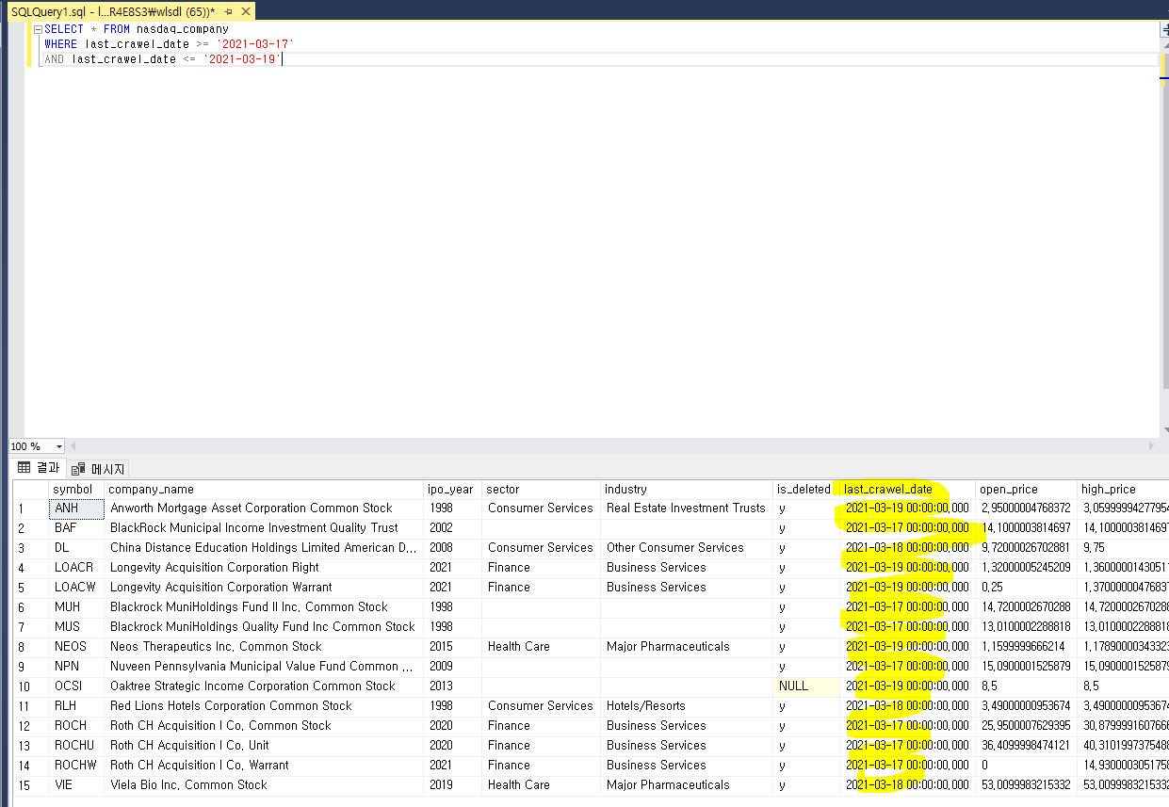This screenshot has width=1169, height=807.
Task: Click open_price 0,25 cell for LOACW
Action: click(x=1026, y=588)
